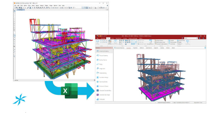Open Display Options in ribbon

tap(159, 40)
